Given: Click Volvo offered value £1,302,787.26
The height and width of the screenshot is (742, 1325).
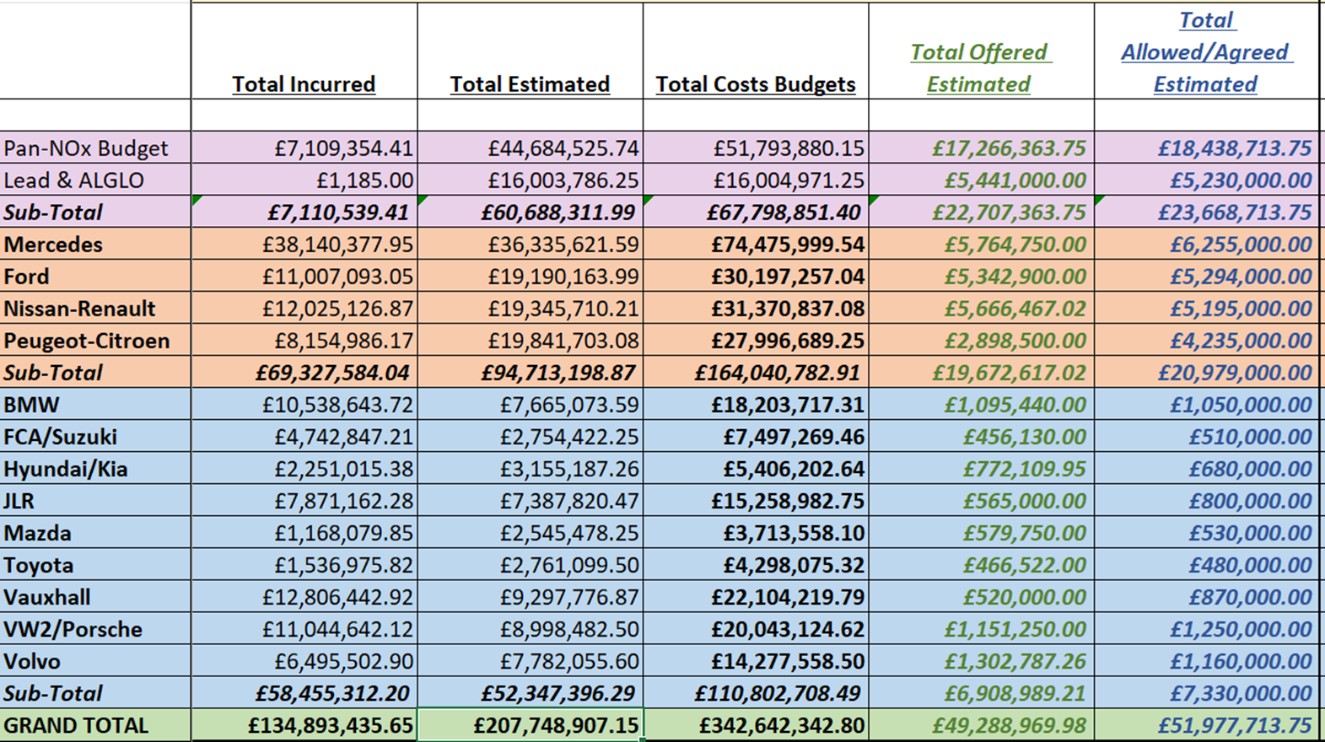Looking at the screenshot, I should [x=983, y=661].
